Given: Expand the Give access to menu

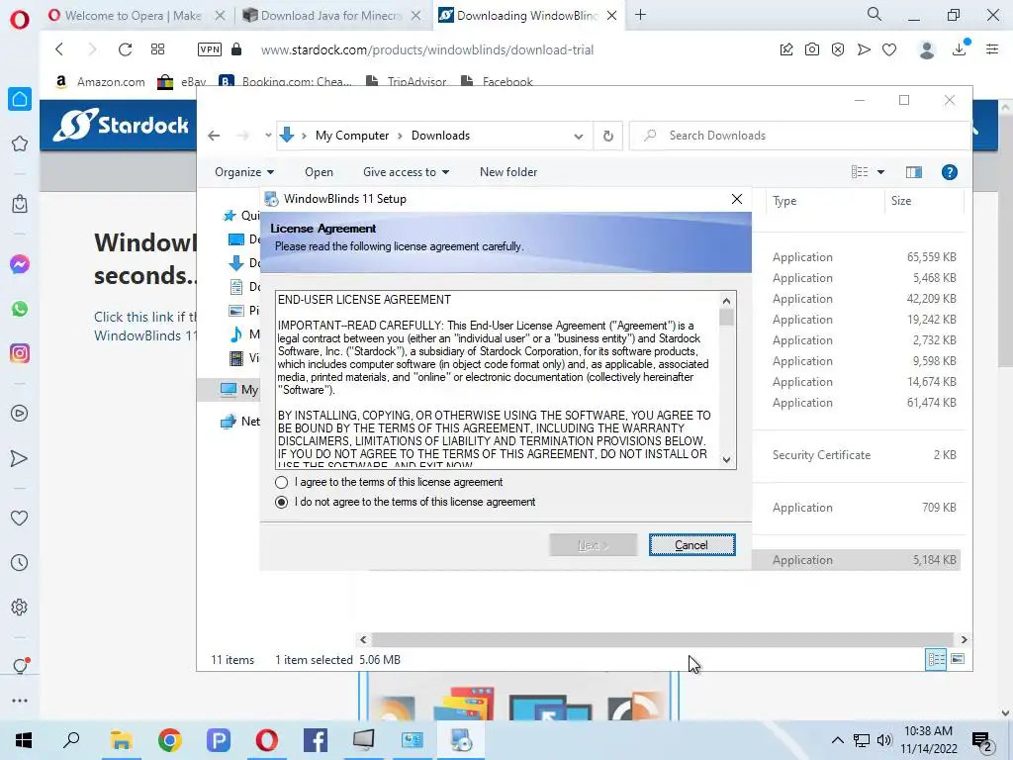Looking at the screenshot, I should tap(406, 172).
